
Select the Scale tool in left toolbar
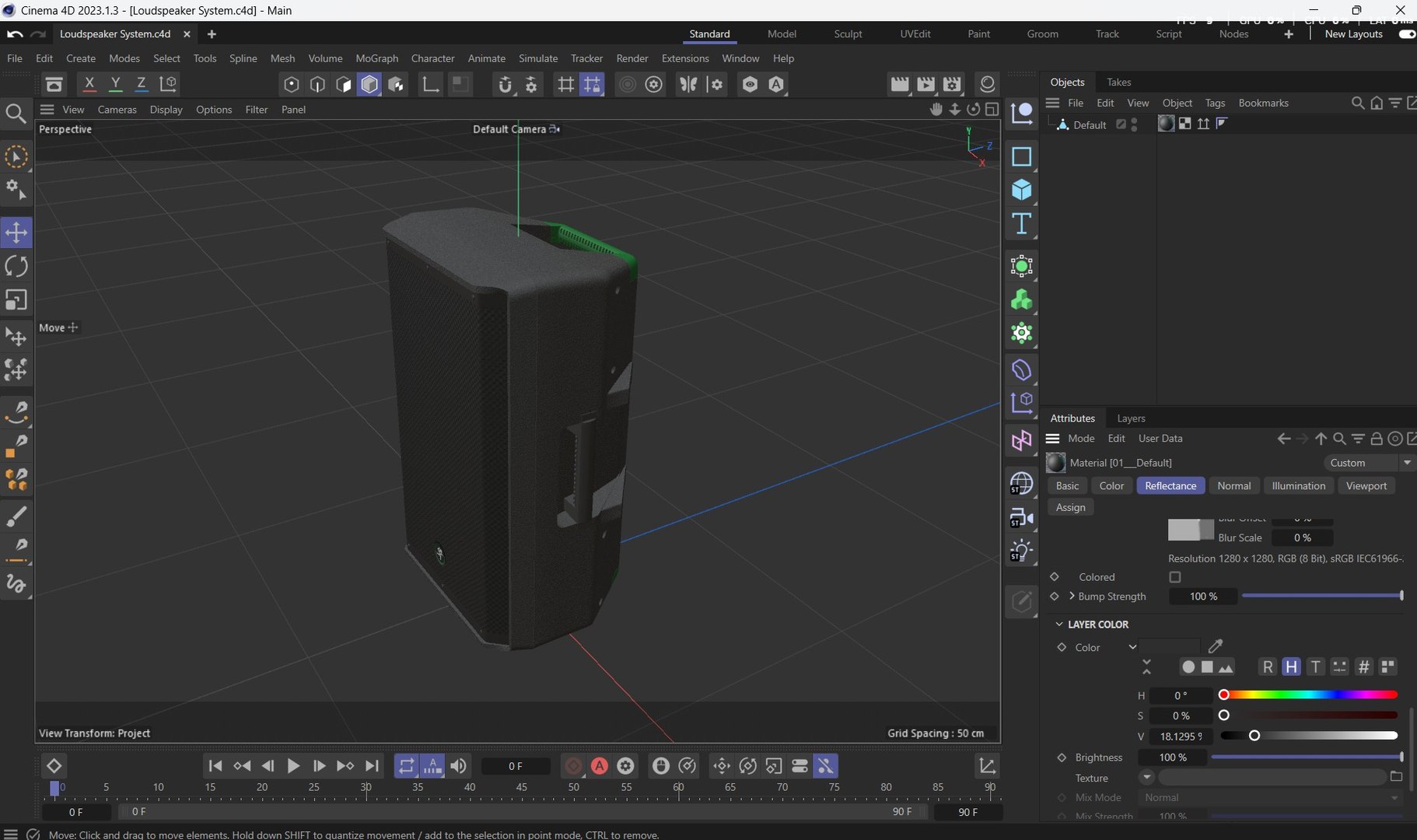click(x=16, y=300)
